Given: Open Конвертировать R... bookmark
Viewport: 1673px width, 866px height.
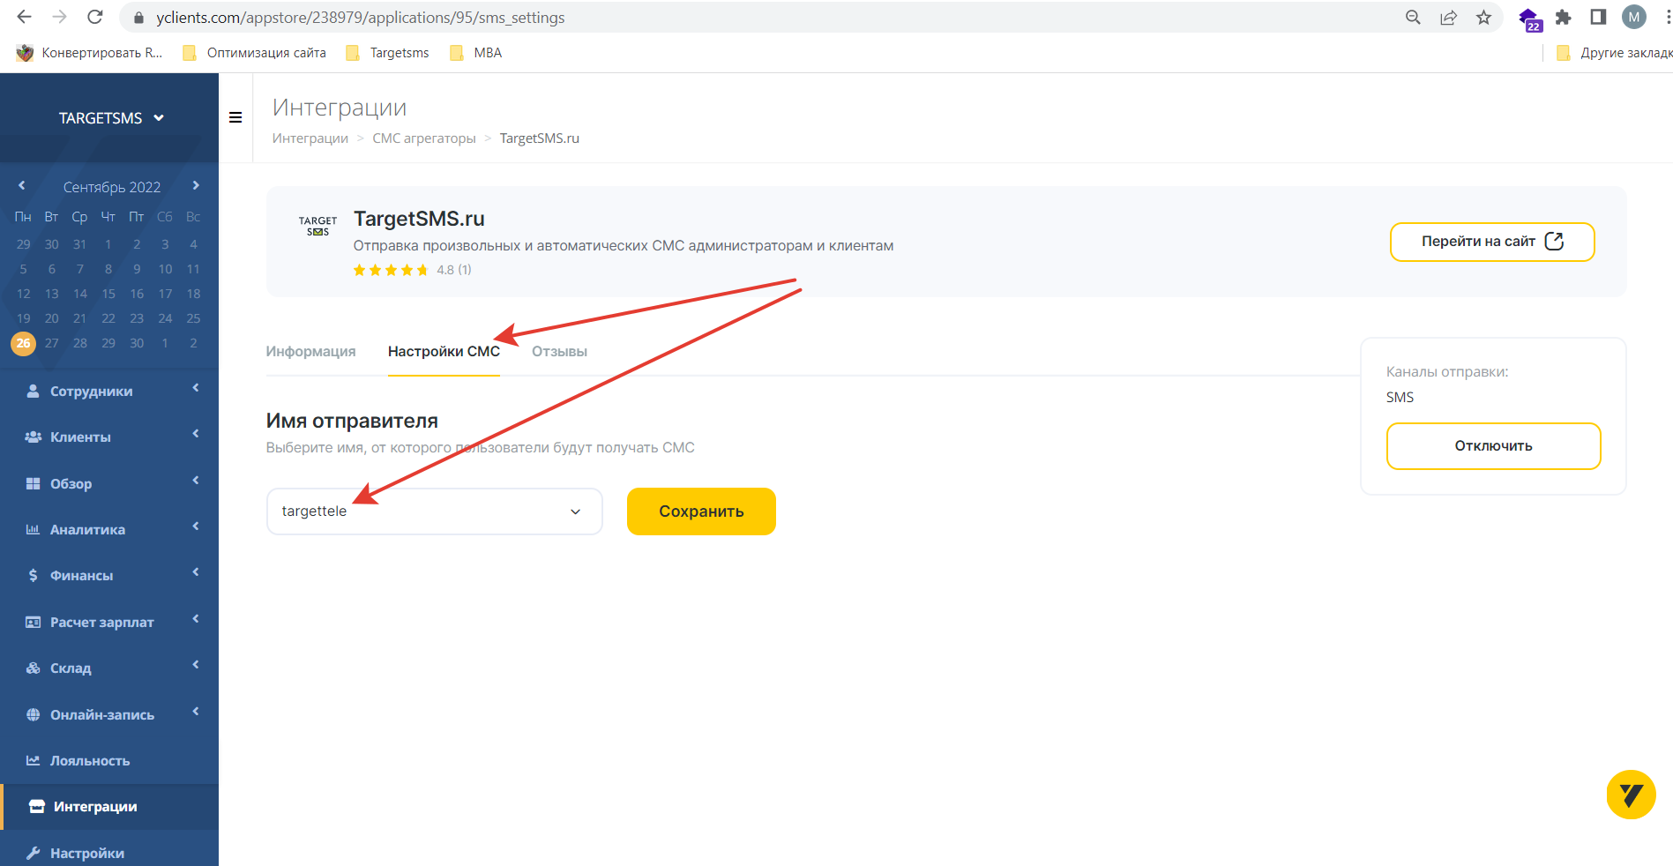Looking at the screenshot, I should (90, 53).
